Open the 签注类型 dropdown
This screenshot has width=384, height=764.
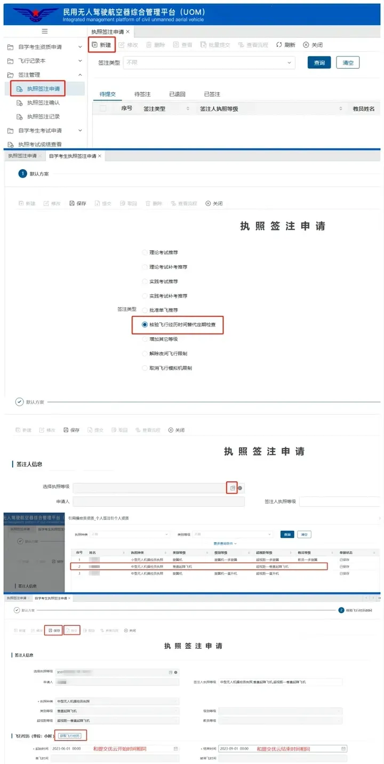tap(209, 62)
